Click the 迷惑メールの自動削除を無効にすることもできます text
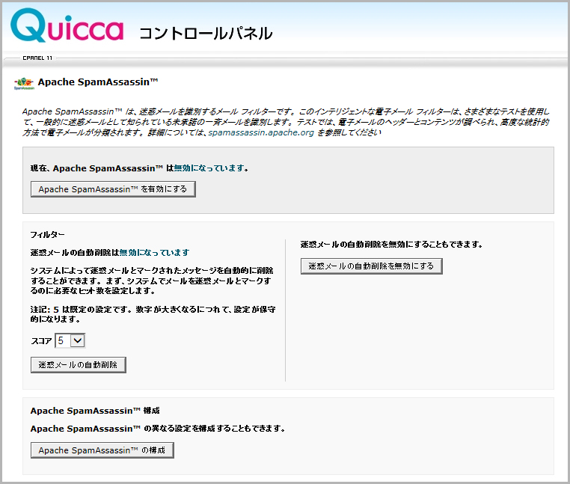 point(390,244)
